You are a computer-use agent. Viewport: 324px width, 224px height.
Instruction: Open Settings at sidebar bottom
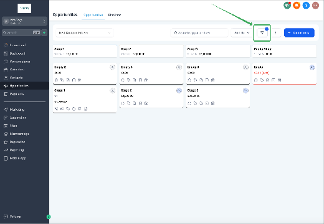tap(12, 217)
